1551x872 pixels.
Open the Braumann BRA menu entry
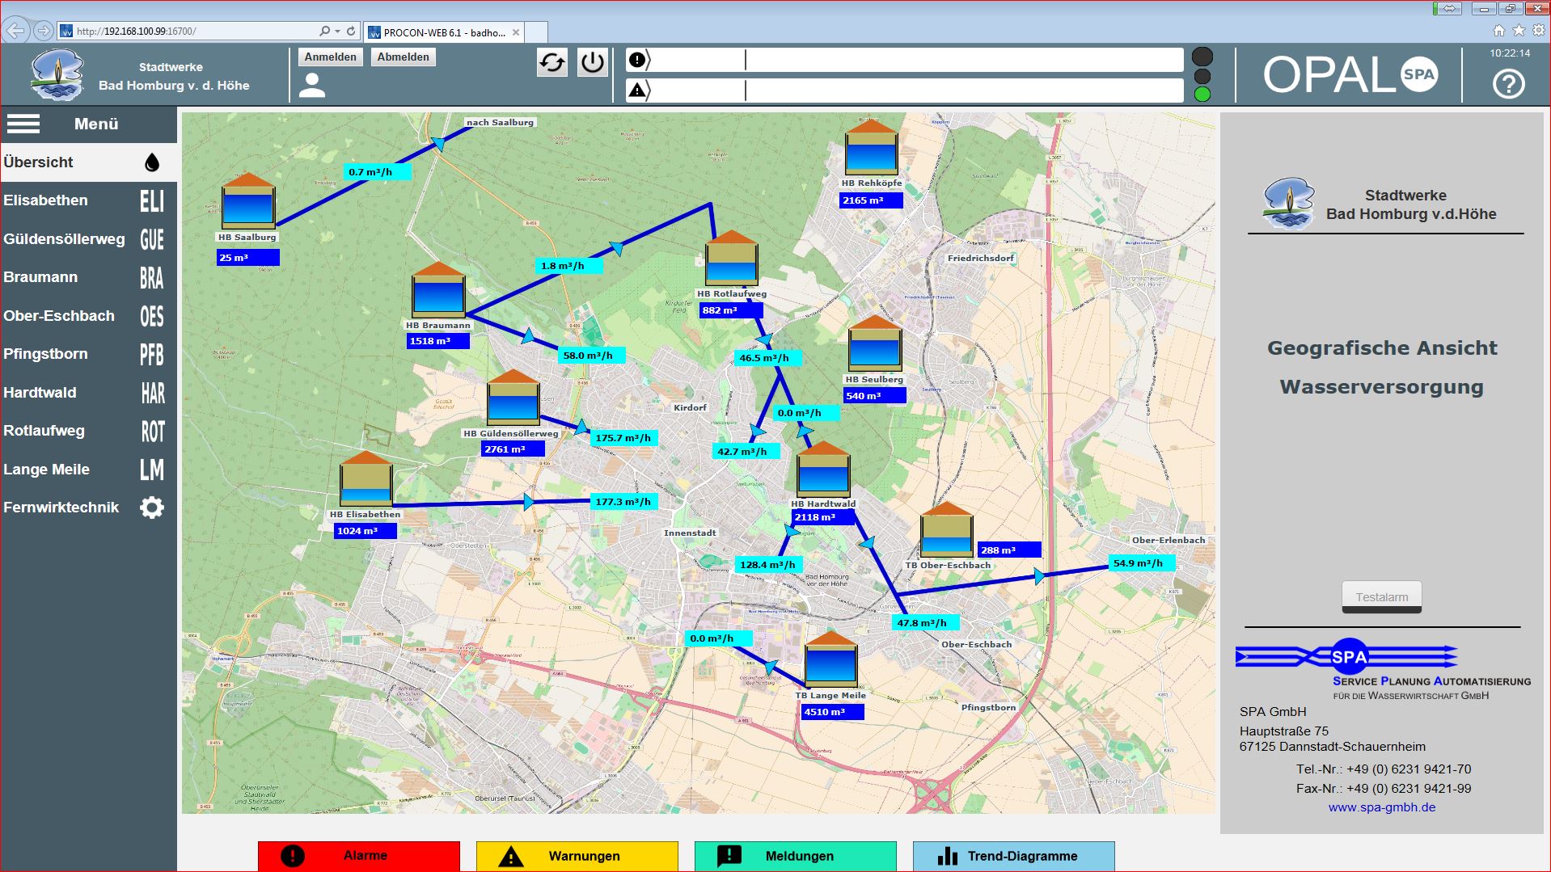point(88,277)
